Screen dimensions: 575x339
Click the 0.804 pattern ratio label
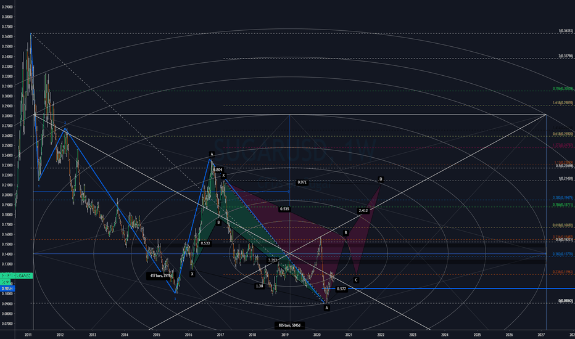tap(218, 170)
